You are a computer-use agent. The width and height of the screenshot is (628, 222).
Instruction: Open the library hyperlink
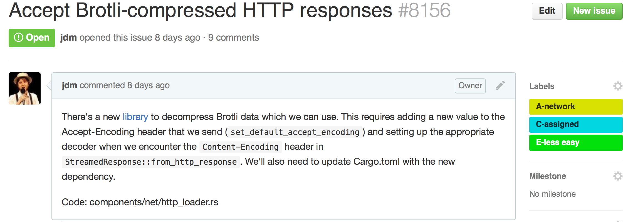click(135, 117)
